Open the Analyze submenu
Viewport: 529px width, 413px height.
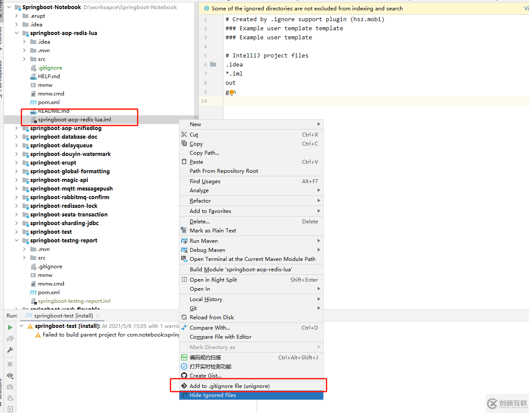(251, 191)
